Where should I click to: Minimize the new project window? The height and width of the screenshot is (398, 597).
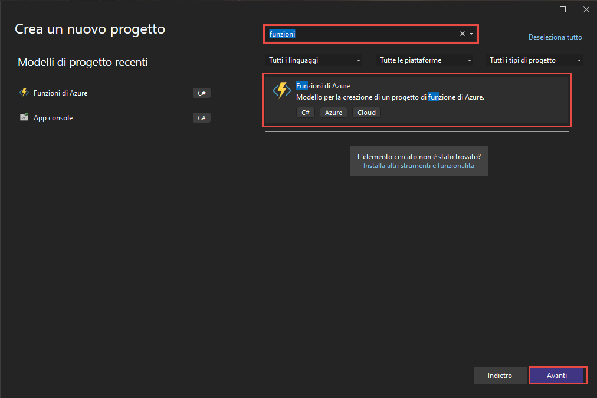[539, 9]
